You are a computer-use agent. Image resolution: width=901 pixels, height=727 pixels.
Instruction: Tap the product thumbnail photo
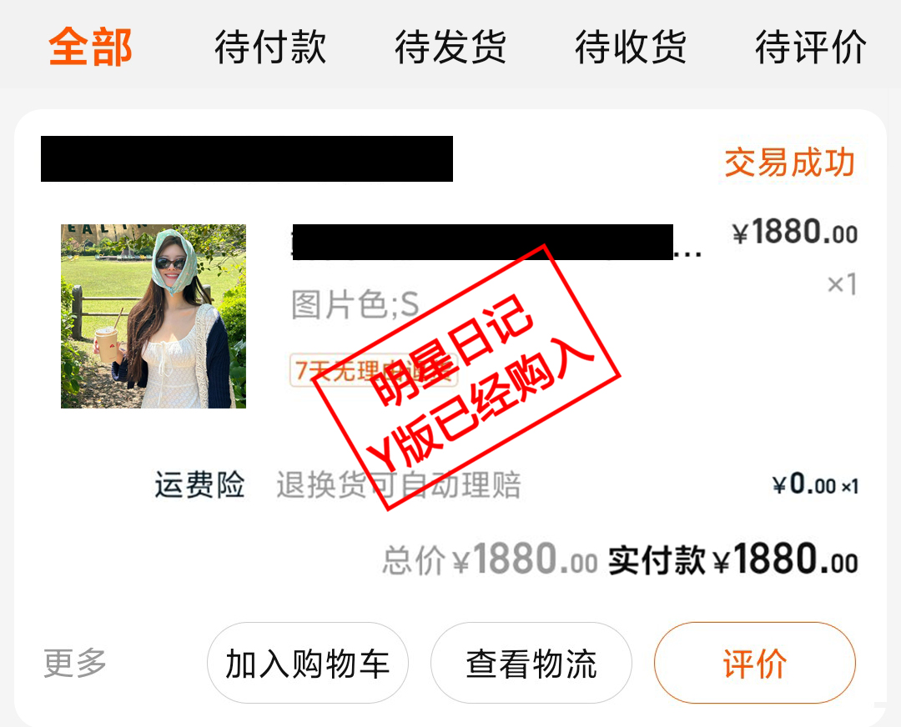click(154, 317)
